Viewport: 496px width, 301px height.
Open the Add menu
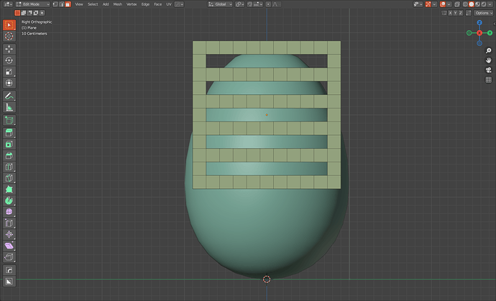tap(106, 4)
